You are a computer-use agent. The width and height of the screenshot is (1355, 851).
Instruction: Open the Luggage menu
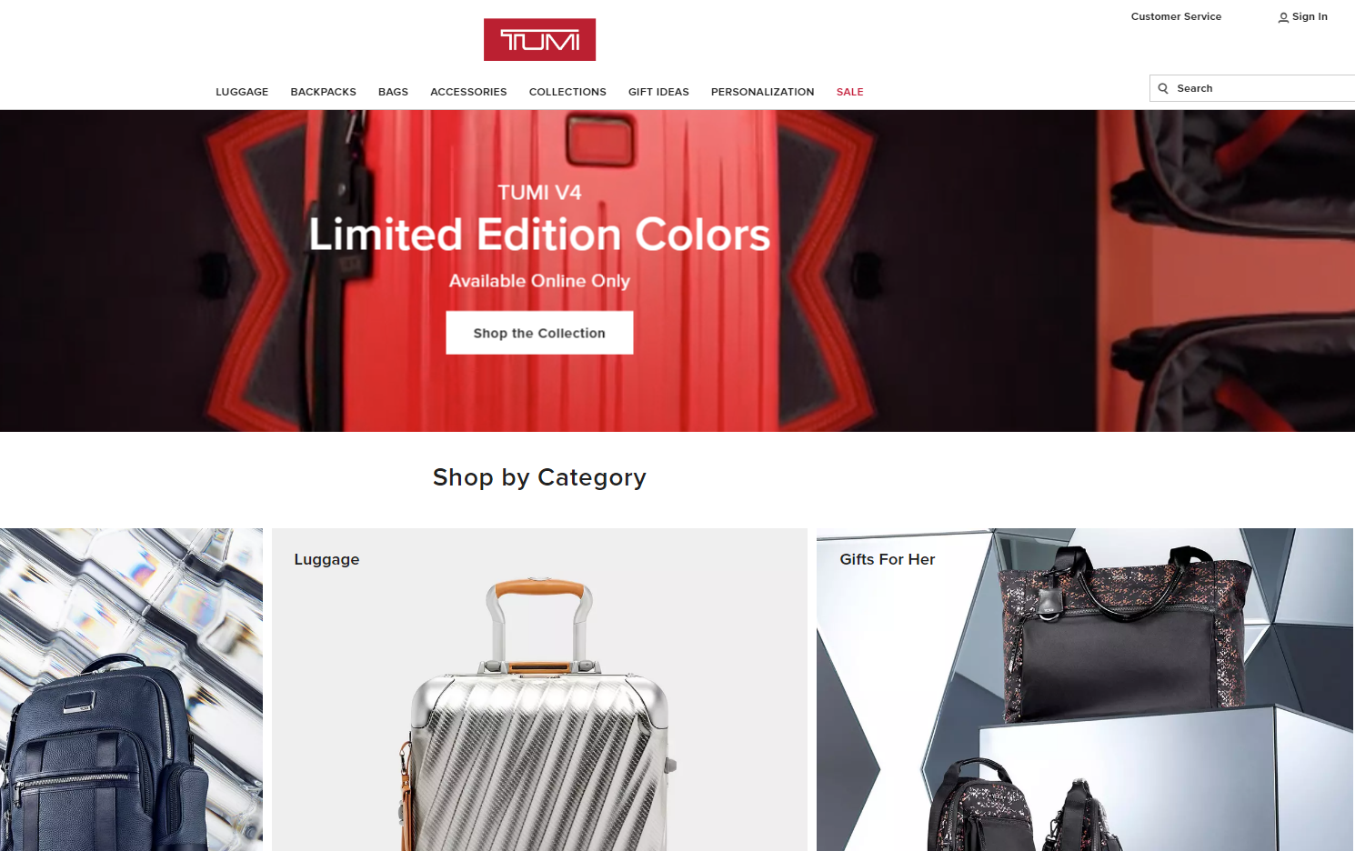242,92
